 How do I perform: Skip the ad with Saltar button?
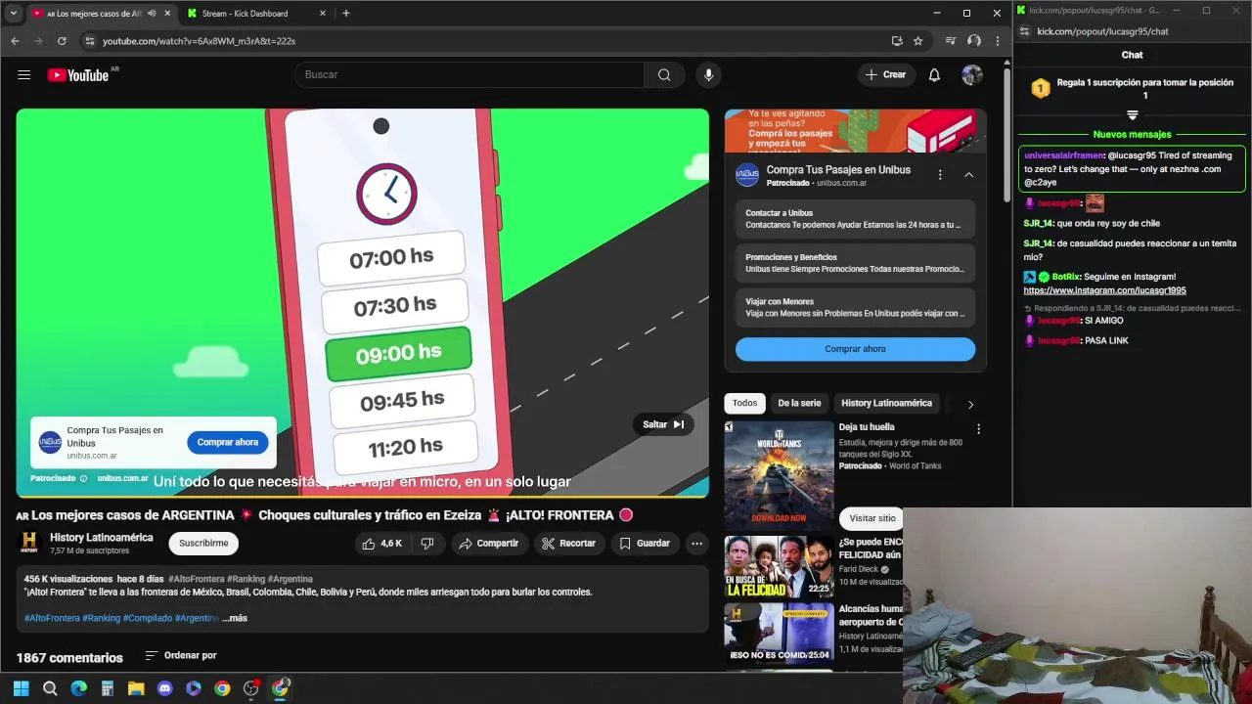tap(663, 424)
